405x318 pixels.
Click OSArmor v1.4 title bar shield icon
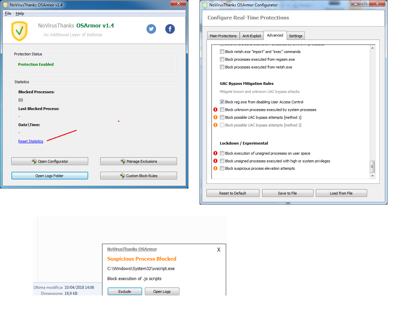[5, 5]
